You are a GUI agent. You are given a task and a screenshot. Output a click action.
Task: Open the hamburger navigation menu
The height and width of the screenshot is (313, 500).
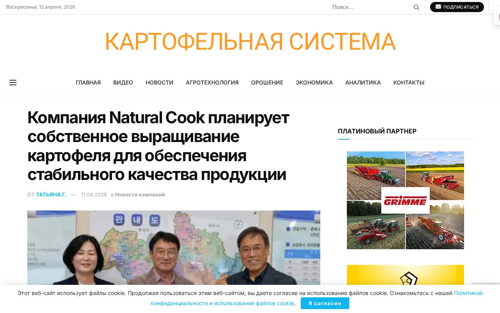[x=13, y=83]
